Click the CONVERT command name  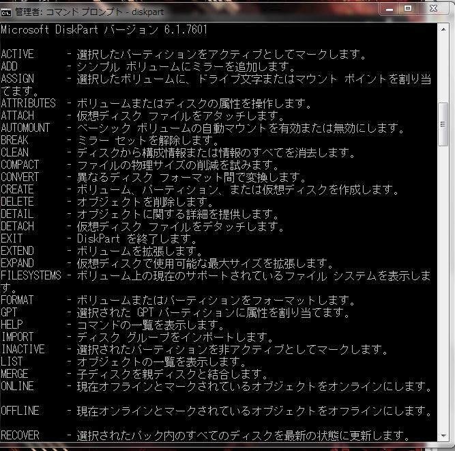[x=20, y=177]
